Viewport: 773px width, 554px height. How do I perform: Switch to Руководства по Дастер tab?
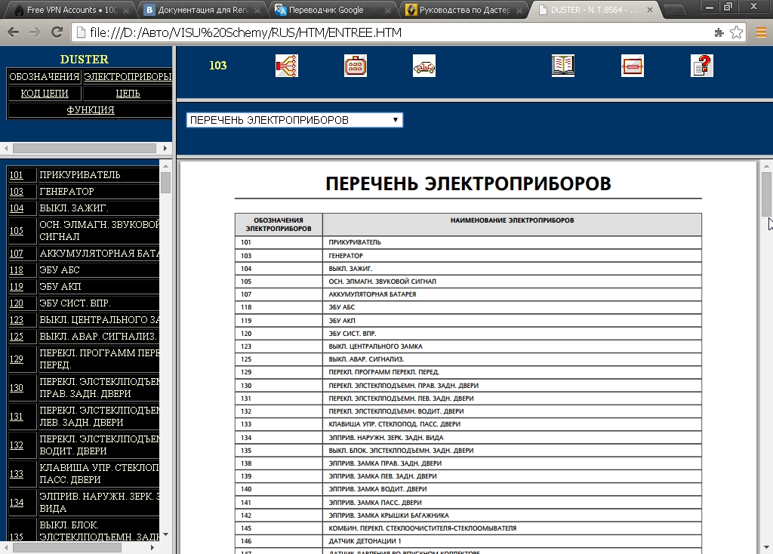(464, 10)
